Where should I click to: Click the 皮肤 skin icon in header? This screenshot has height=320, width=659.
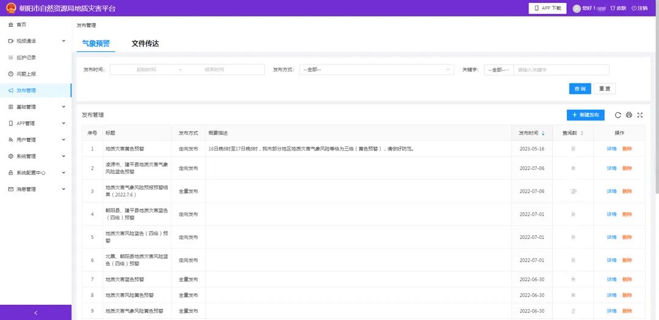[613, 9]
